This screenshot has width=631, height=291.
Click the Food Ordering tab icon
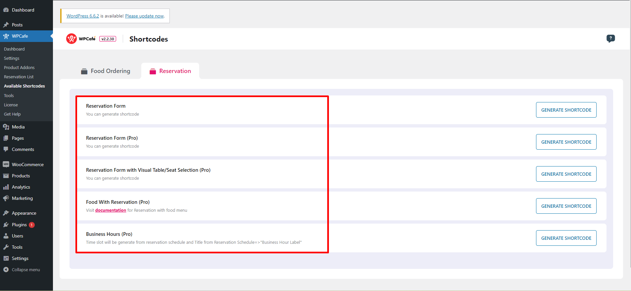(84, 71)
